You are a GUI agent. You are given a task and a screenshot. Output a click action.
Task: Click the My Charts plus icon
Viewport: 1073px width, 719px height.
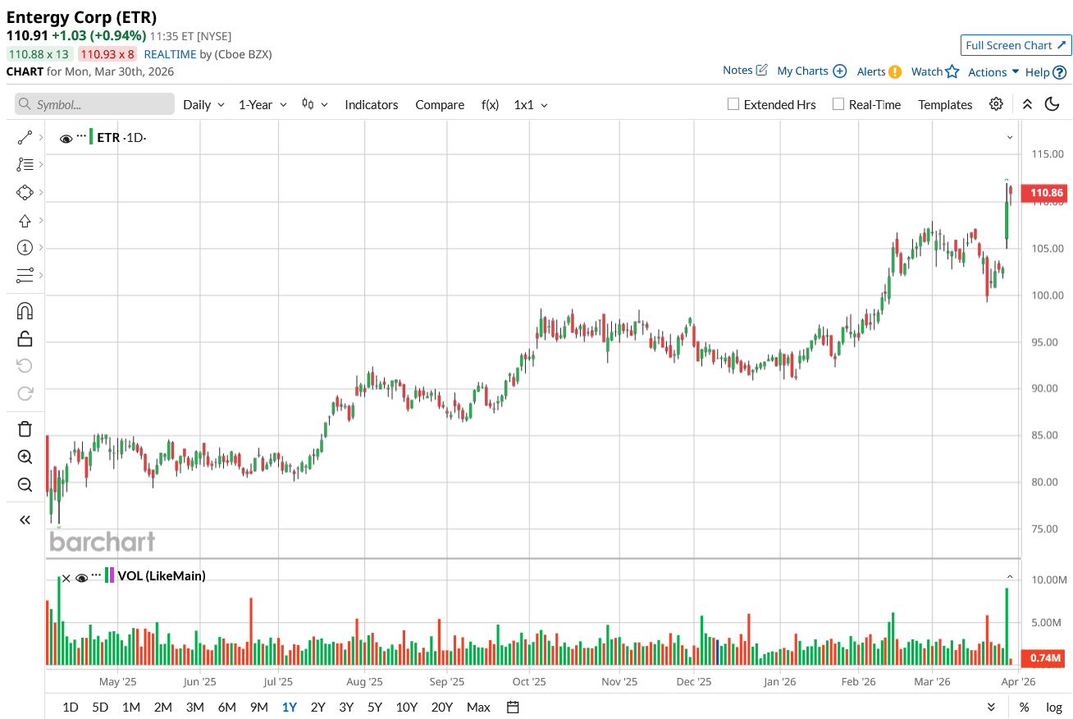(839, 71)
